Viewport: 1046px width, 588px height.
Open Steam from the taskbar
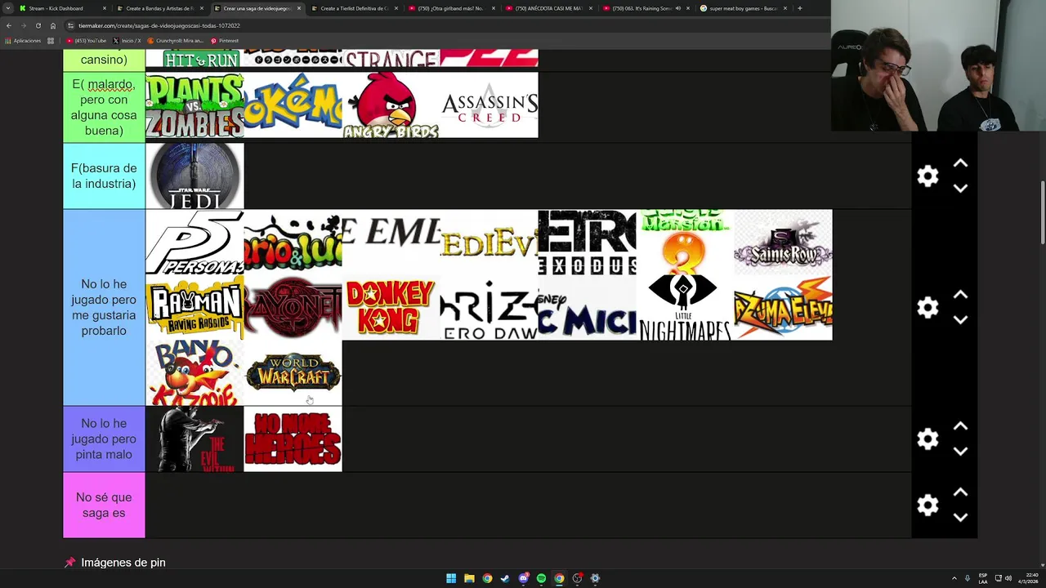[x=505, y=578]
